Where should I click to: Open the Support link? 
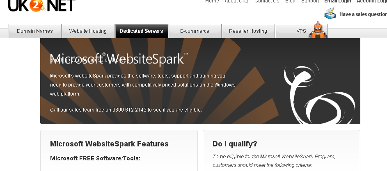point(310,1)
